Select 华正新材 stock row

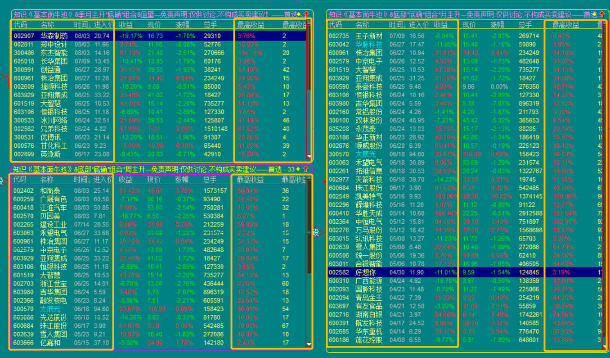(x=465, y=137)
